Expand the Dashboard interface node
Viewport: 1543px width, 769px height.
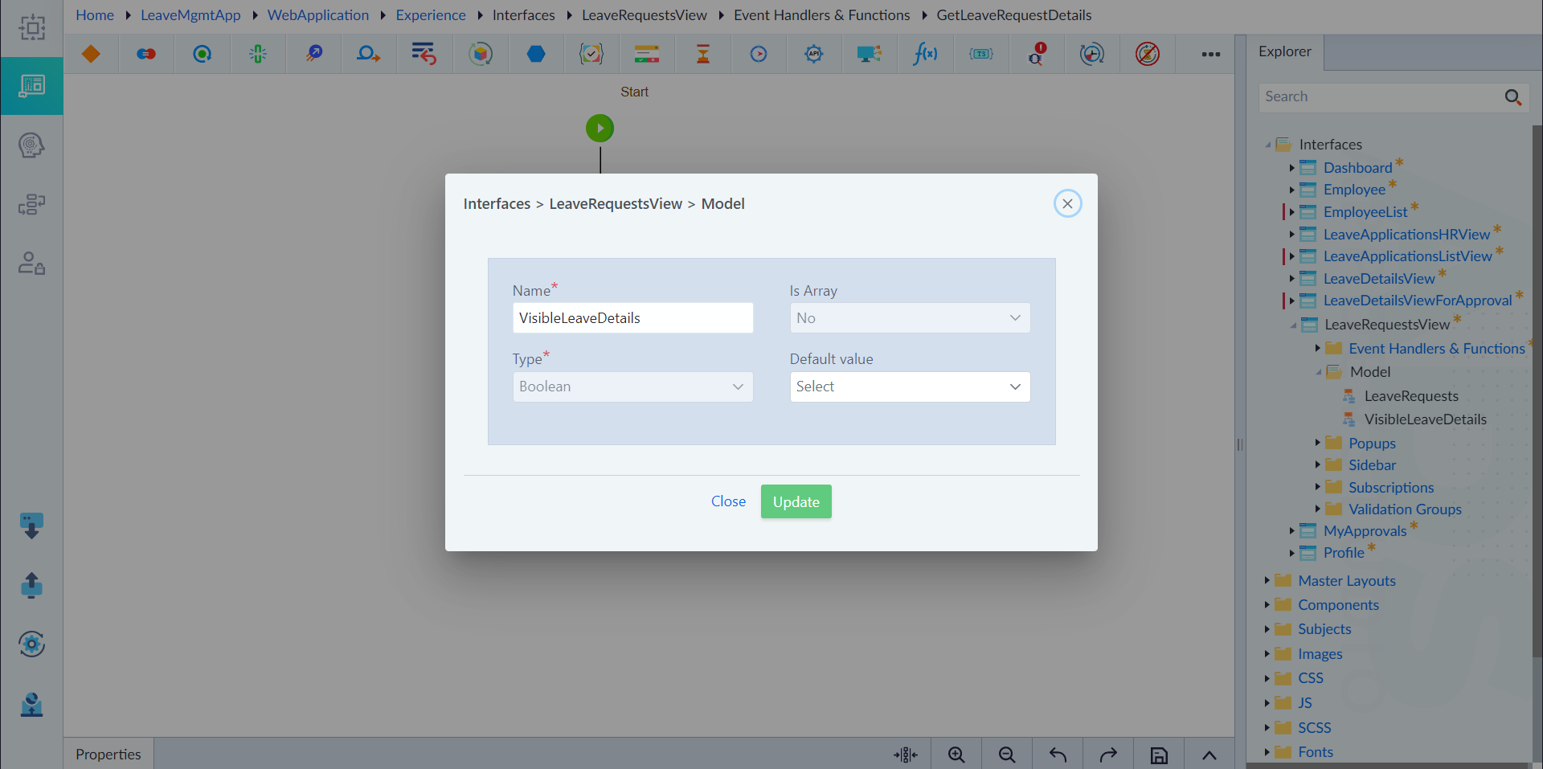[x=1291, y=168]
